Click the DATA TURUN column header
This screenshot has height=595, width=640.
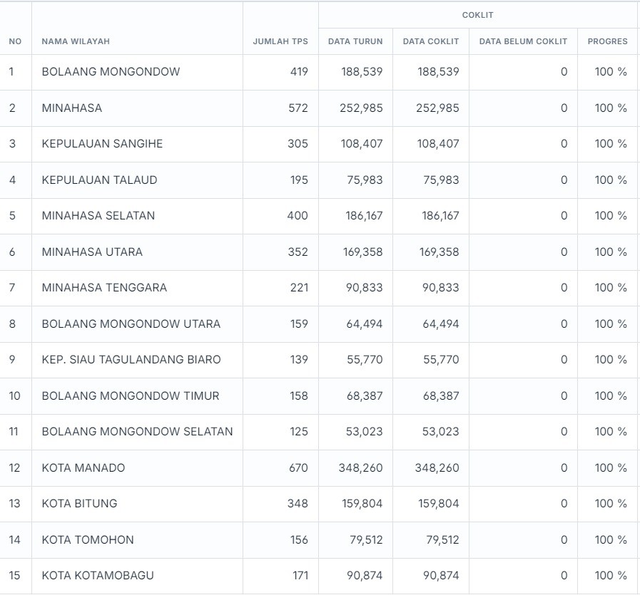(x=355, y=41)
